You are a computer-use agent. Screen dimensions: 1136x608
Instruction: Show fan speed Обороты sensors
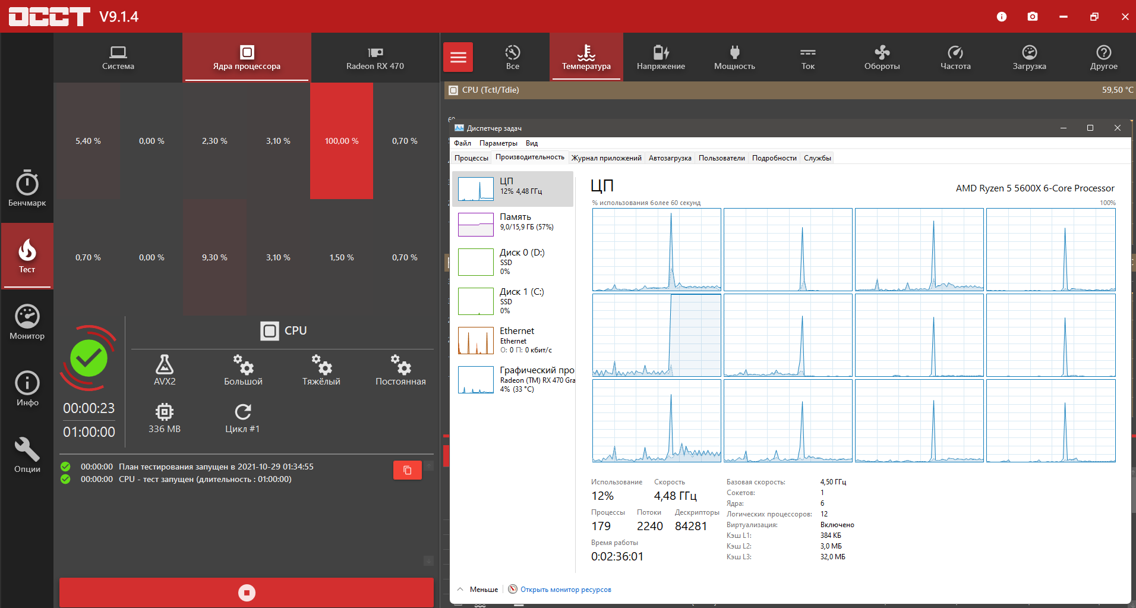tap(882, 57)
